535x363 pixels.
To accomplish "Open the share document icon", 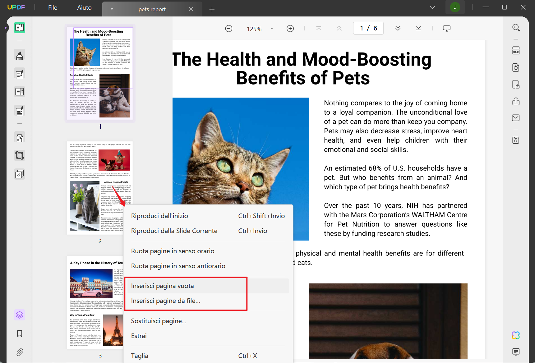I will click(x=516, y=101).
